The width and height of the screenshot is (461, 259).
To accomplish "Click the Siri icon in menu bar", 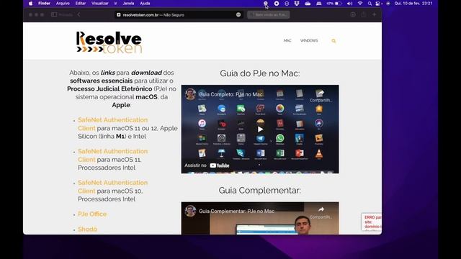I will pos(388,4).
